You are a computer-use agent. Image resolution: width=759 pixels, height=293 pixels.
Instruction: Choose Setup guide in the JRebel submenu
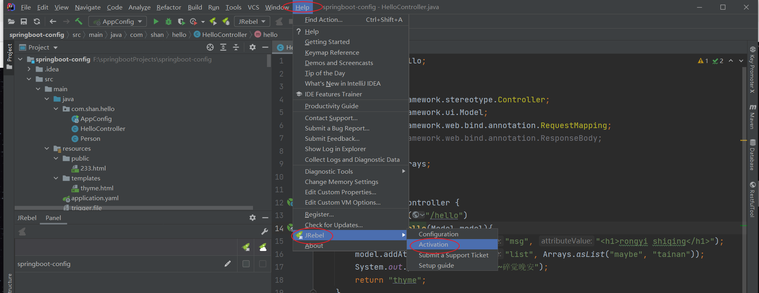click(452, 266)
